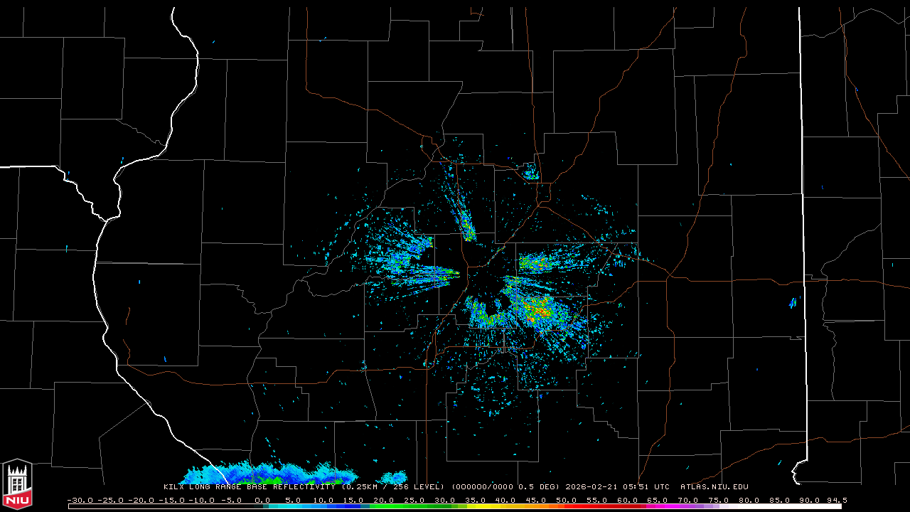Click the 2026-02-21 date label
The width and height of the screenshot is (910, 512).
591,487
